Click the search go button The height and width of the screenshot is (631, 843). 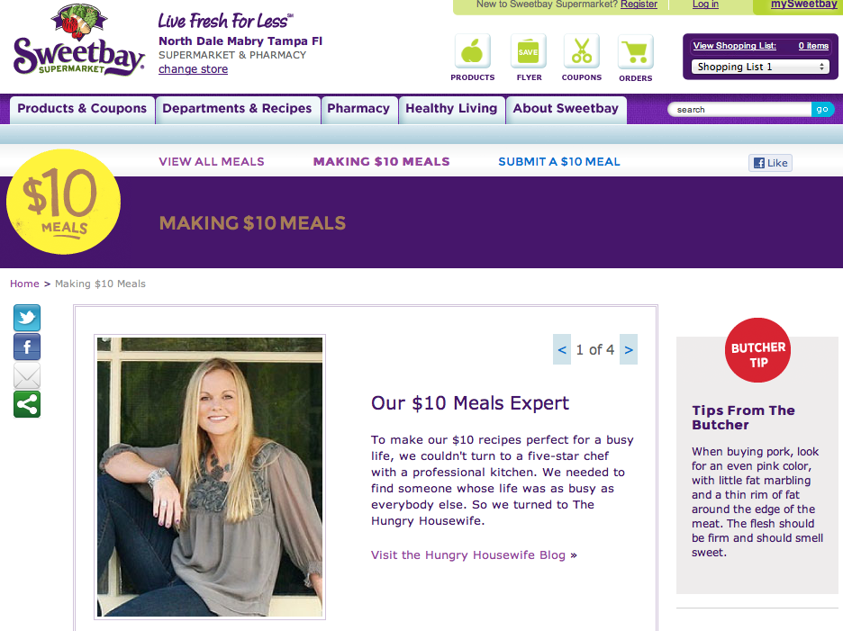822,110
